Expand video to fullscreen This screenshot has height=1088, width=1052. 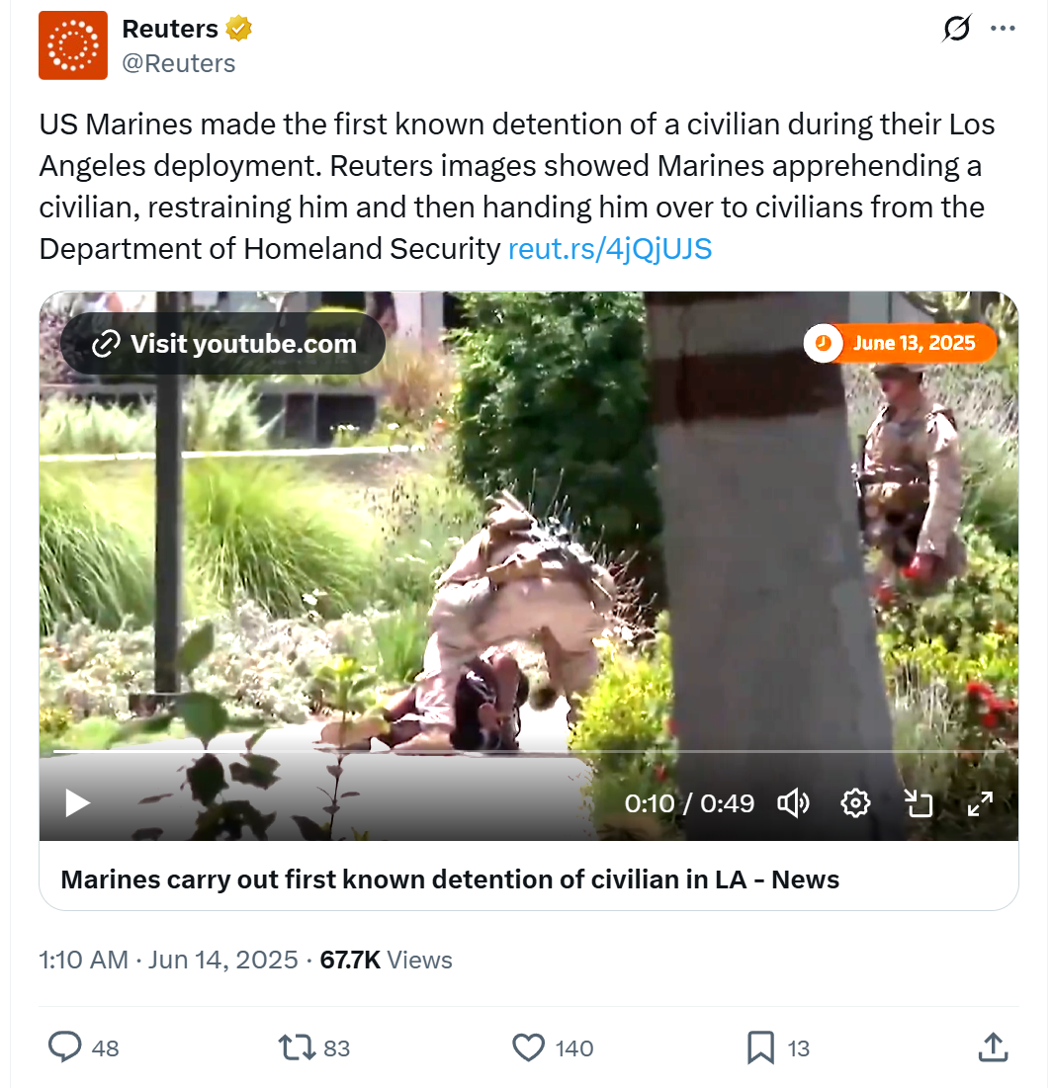click(981, 802)
